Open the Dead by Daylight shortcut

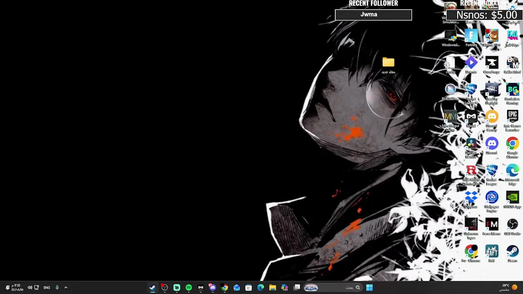(x=492, y=94)
